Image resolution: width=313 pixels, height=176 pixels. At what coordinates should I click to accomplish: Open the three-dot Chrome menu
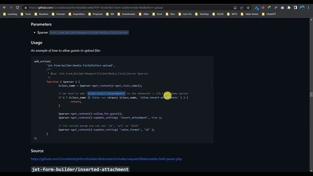[309, 8]
